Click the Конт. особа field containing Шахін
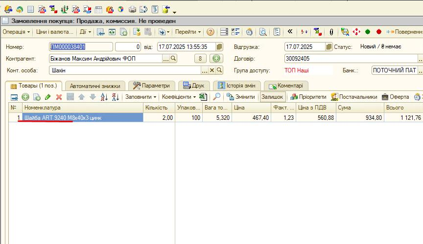 [x=125, y=70]
